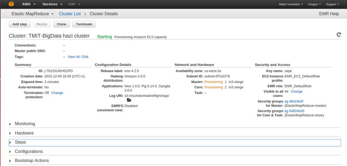The width and height of the screenshot is (347, 166).
Task: Open the Balint Vuchetich account menu
Action: [291, 4]
